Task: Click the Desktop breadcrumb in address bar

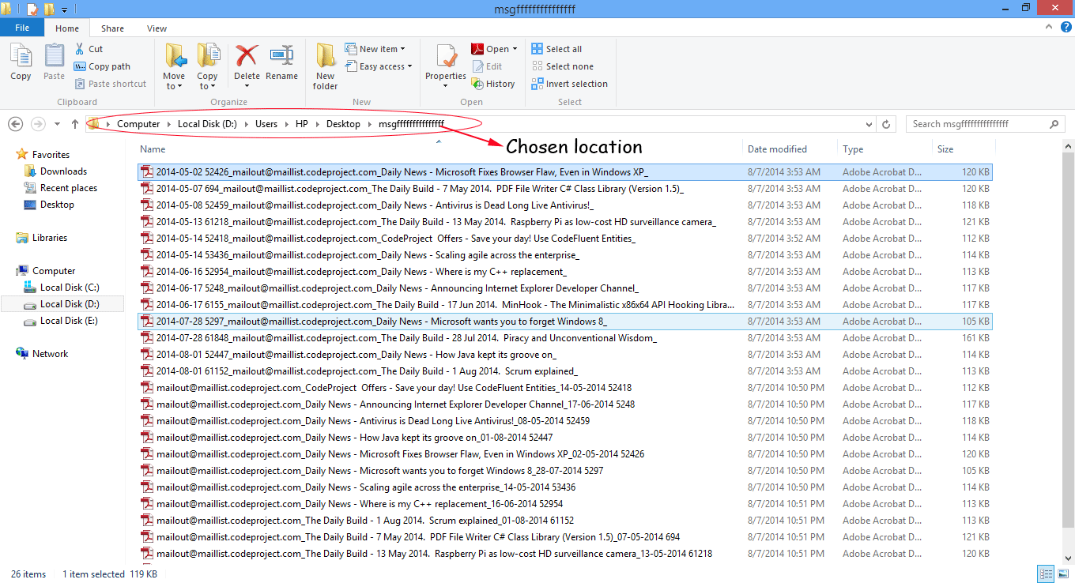Action: tap(343, 124)
